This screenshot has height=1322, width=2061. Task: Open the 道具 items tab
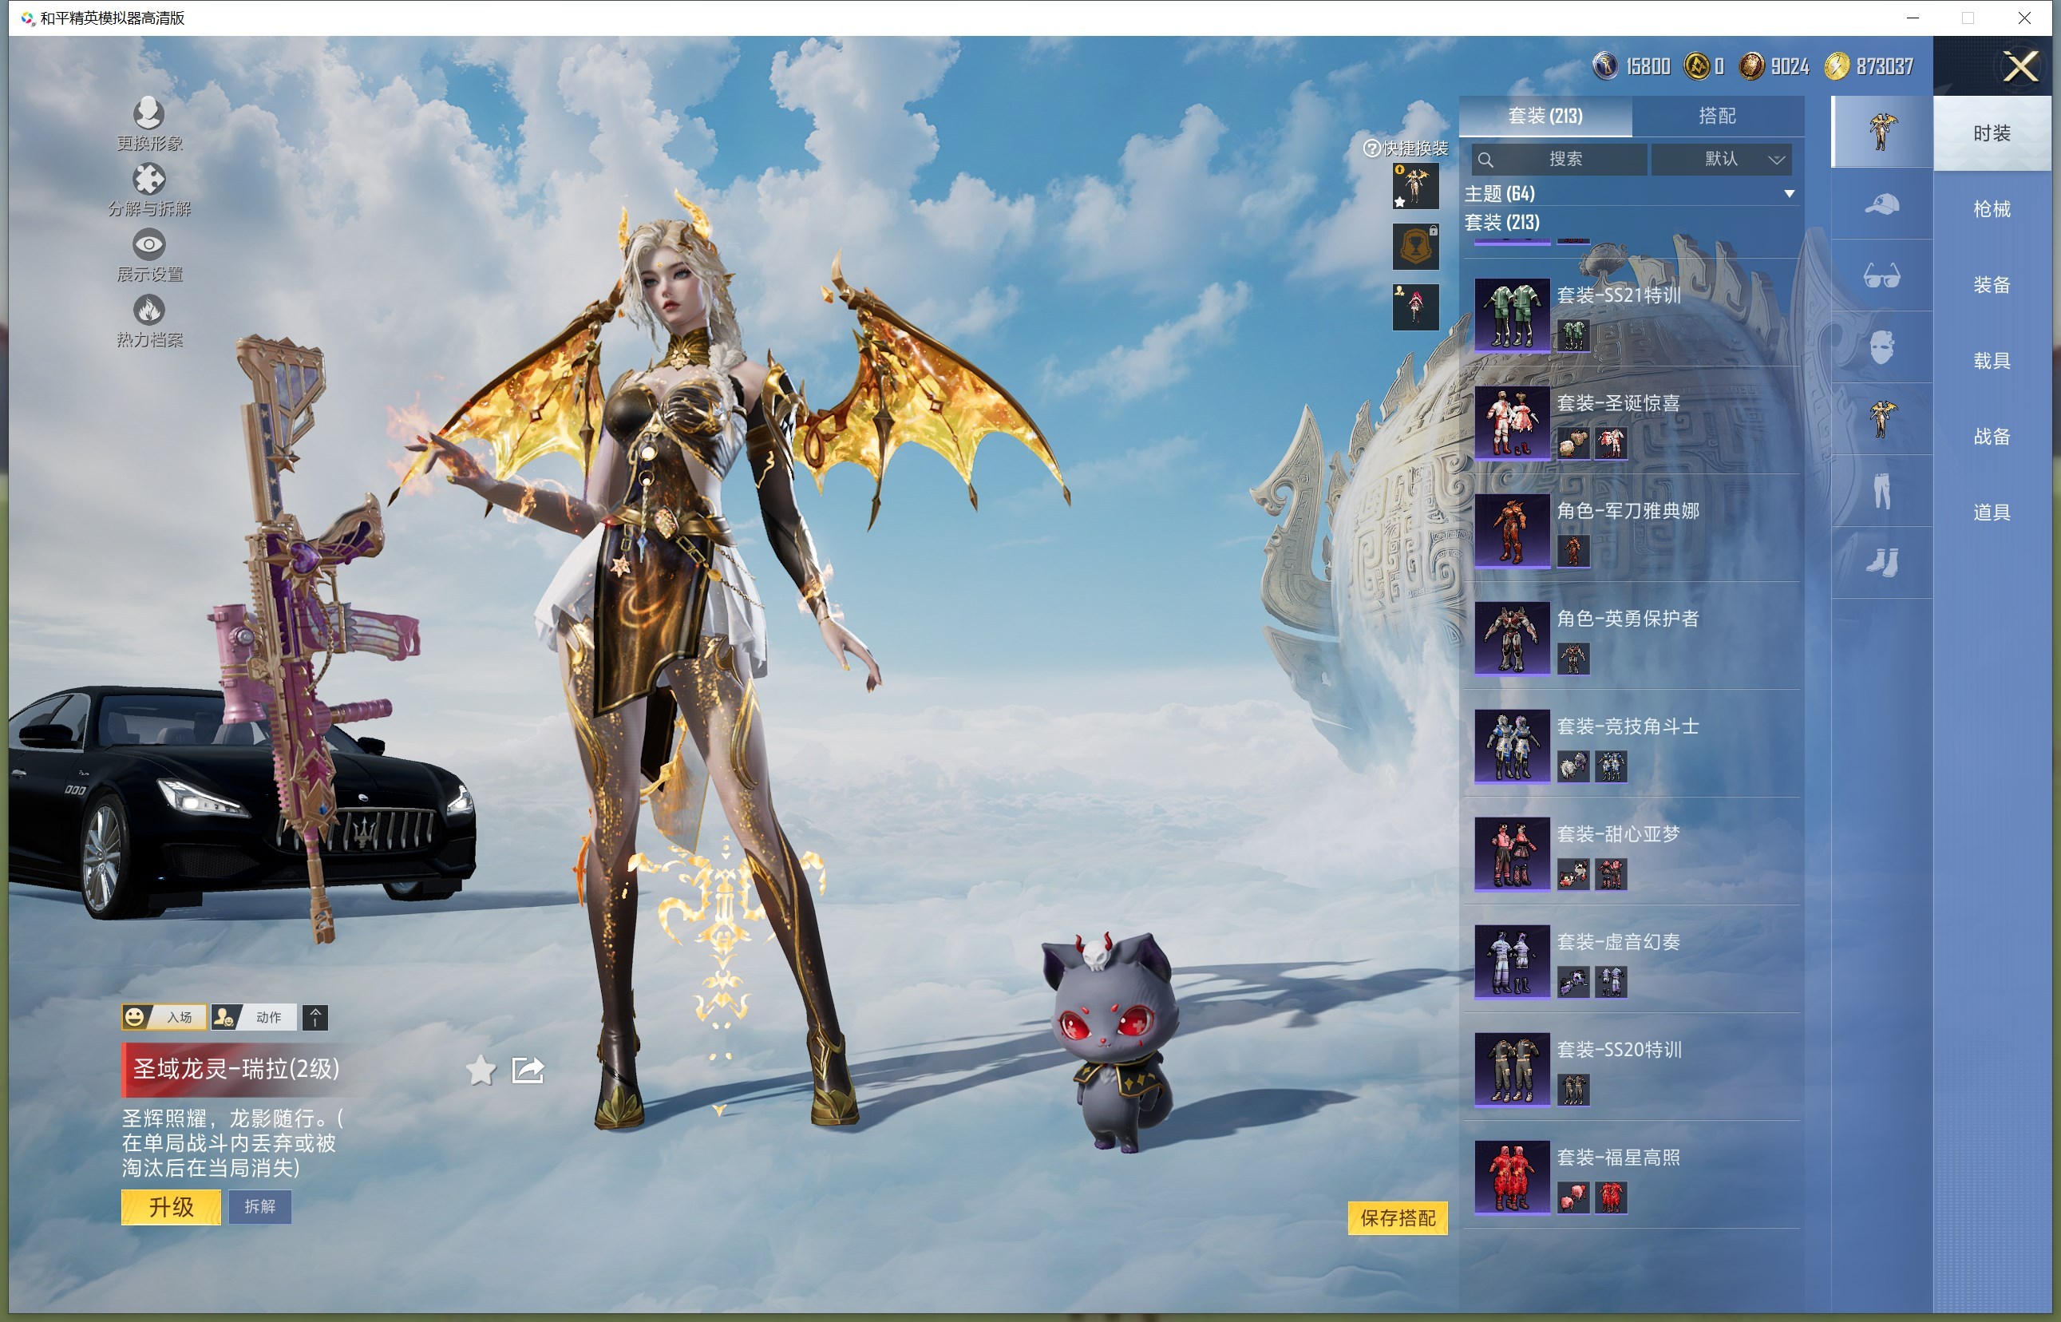point(1992,513)
